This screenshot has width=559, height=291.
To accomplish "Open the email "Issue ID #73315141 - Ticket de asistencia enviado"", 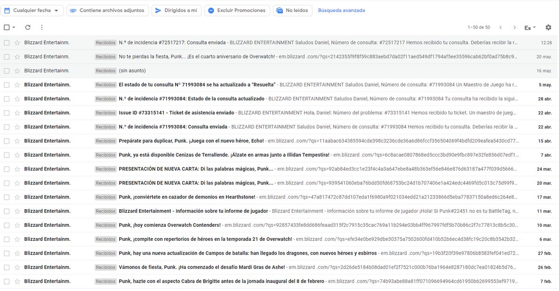I will click(176, 112).
